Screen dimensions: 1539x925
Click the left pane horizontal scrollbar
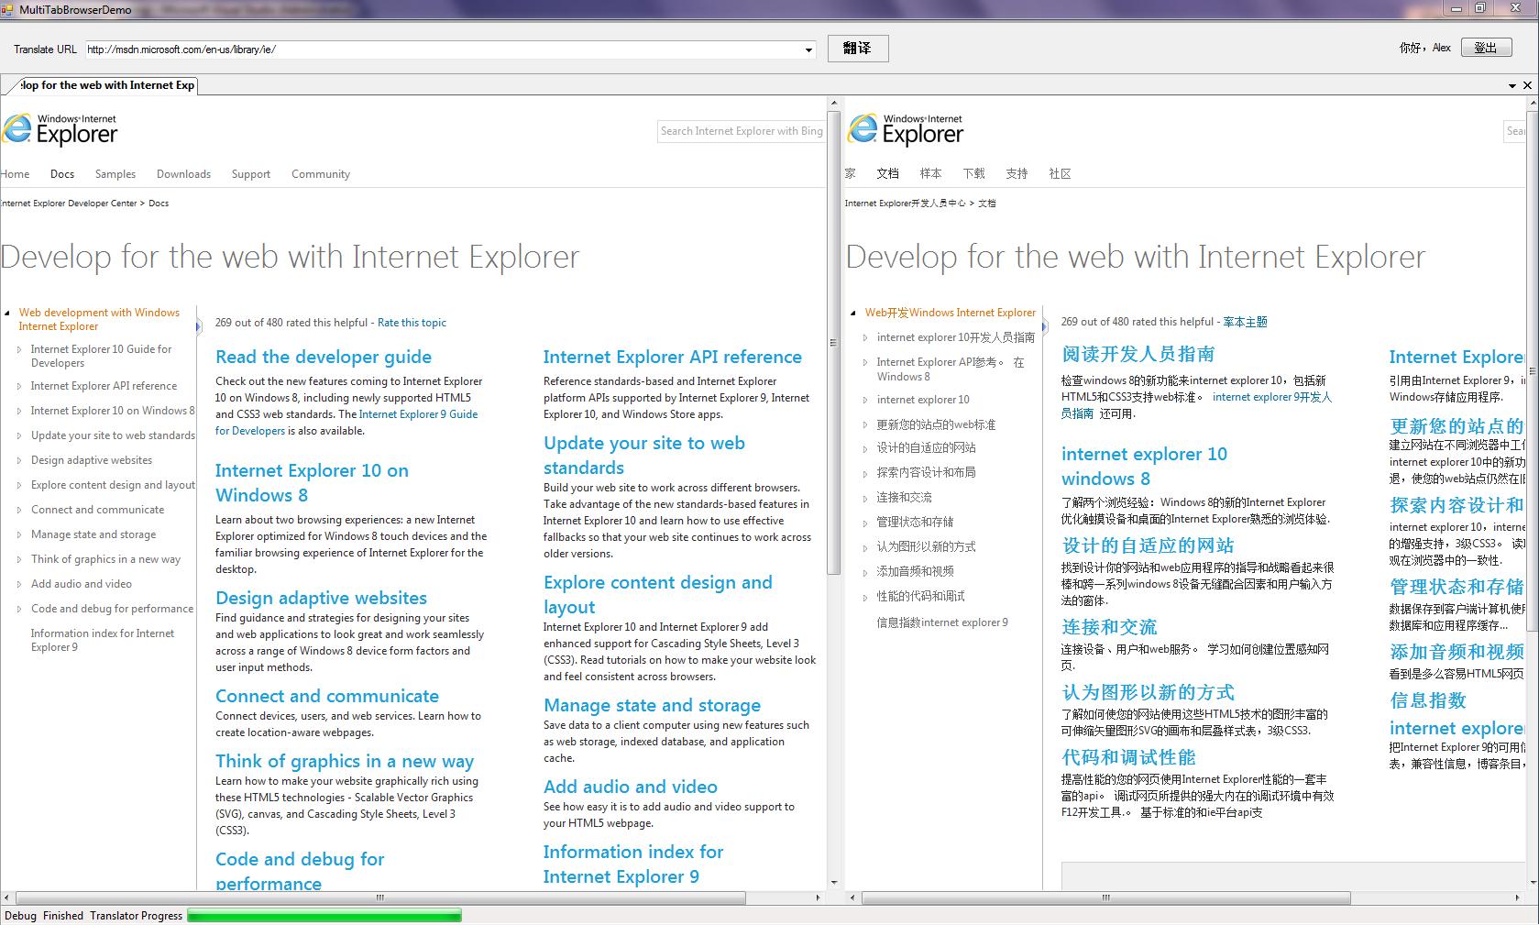[379, 897]
